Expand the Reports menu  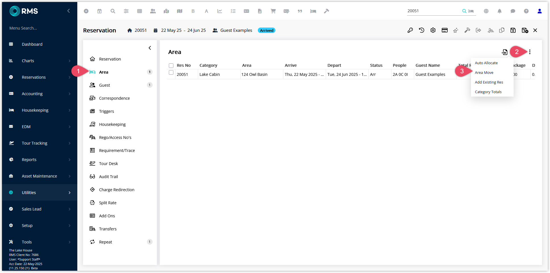point(40,160)
